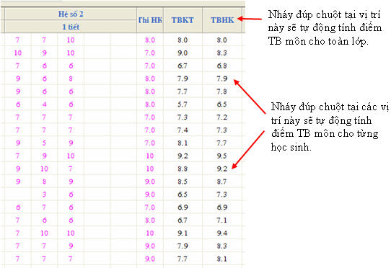Click TBHK cell showing 6.5
391x268 pixels.
(x=221, y=104)
